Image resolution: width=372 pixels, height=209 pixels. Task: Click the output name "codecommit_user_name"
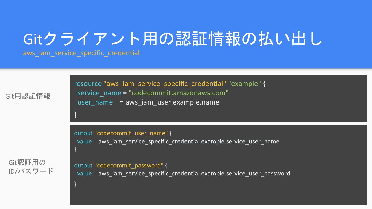coord(131,133)
